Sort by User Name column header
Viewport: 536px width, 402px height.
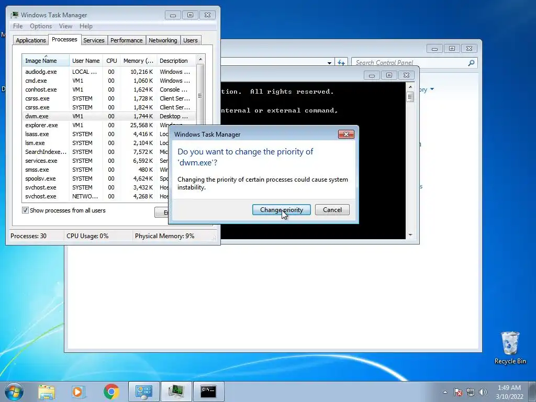click(x=86, y=61)
